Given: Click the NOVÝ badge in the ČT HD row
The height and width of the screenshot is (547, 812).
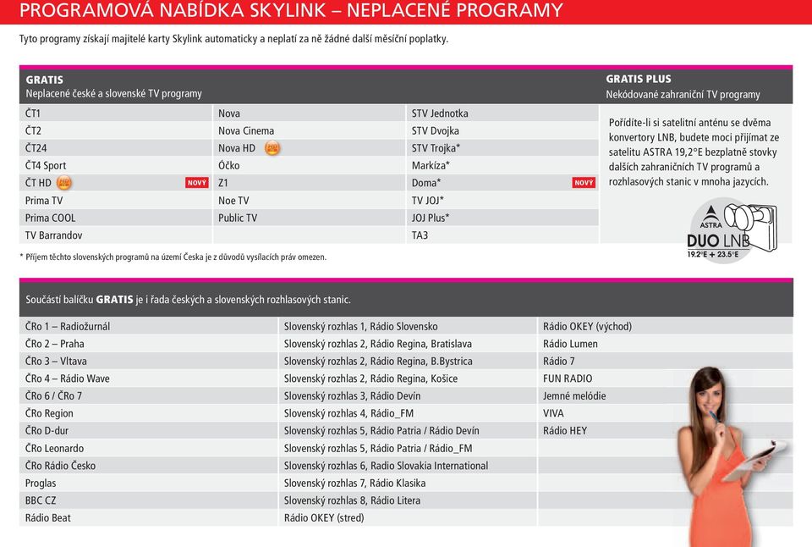Looking at the screenshot, I should tap(197, 183).
